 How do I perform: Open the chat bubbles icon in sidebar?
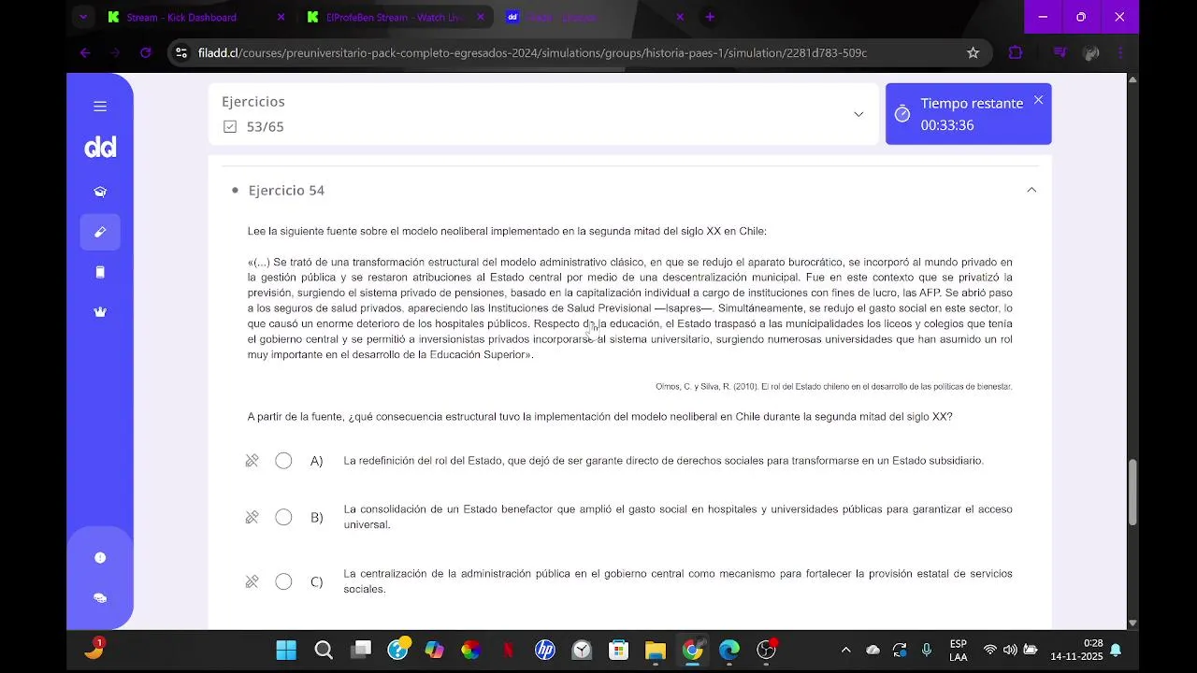pyautogui.click(x=100, y=598)
